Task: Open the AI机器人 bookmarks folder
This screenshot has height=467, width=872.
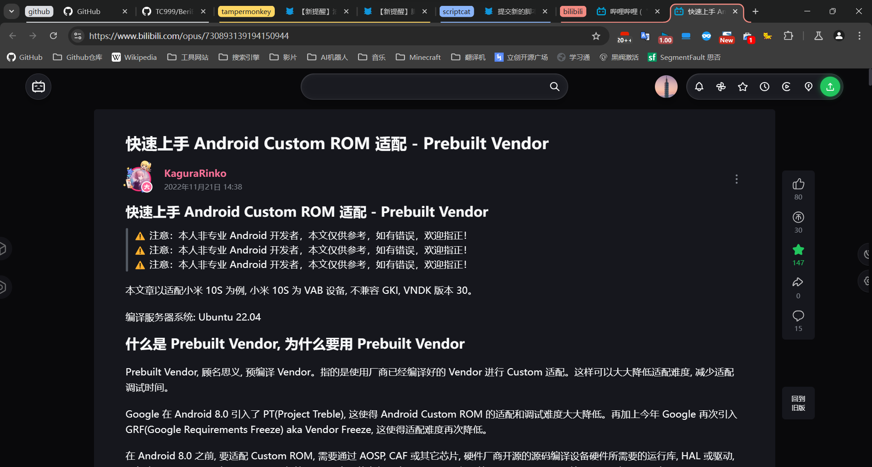Action: pyautogui.click(x=328, y=57)
